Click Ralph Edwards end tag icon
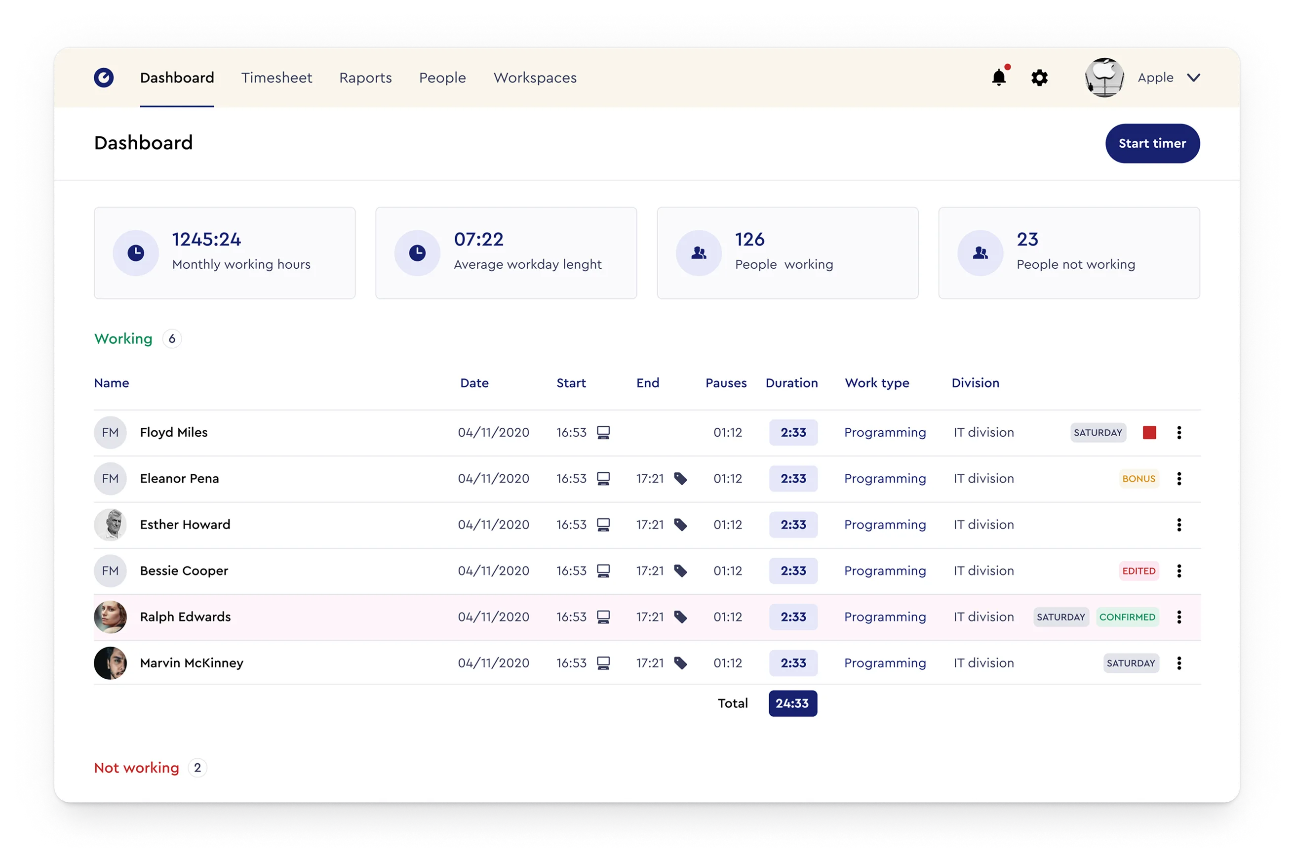Image resolution: width=1294 pixels, height=863 pixels. pos(680,617)
